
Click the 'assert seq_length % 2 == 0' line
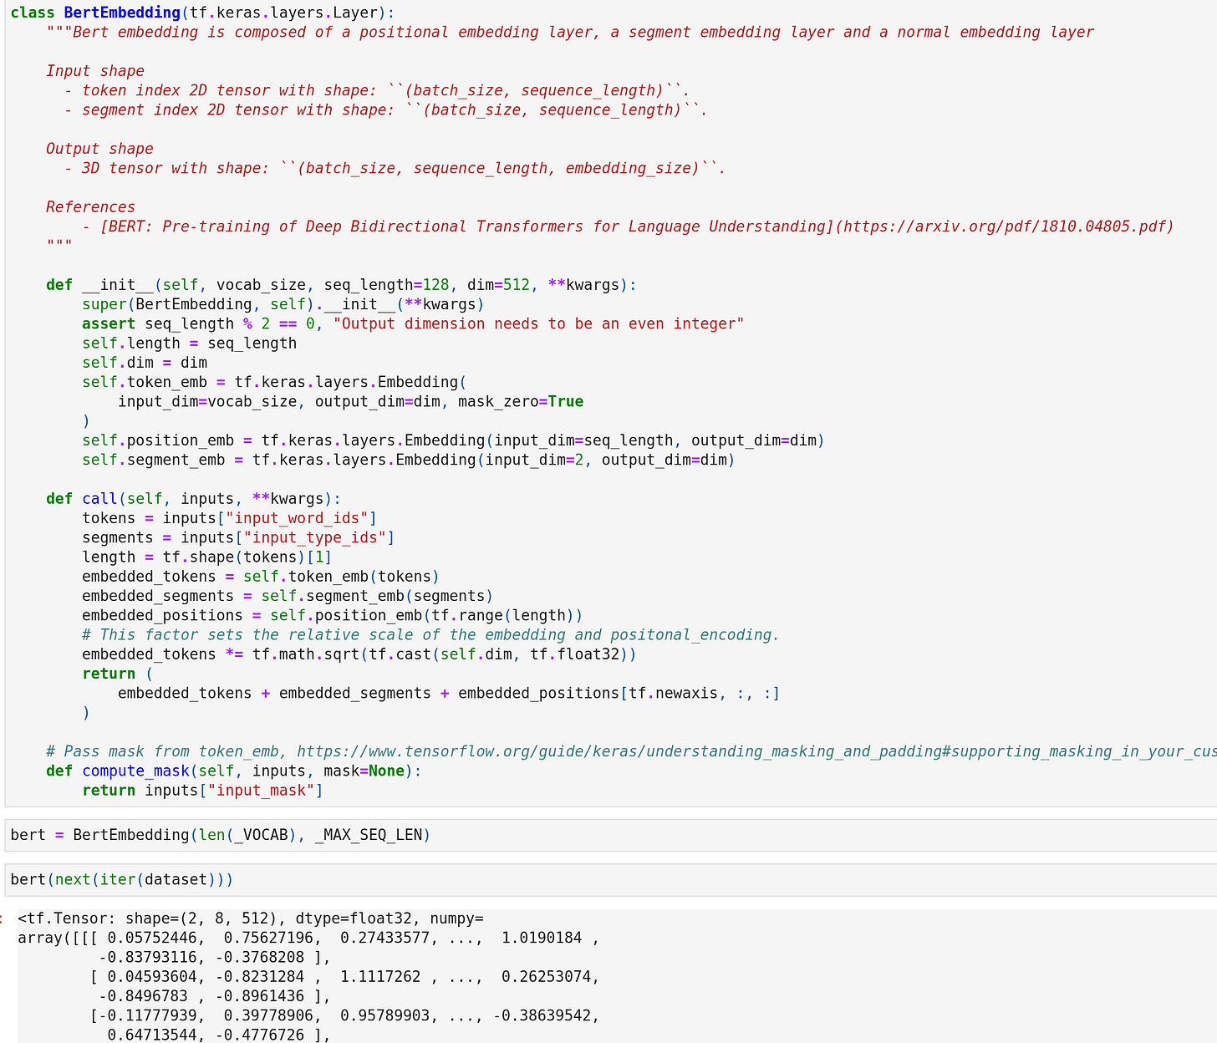click(x=413, y=323)
